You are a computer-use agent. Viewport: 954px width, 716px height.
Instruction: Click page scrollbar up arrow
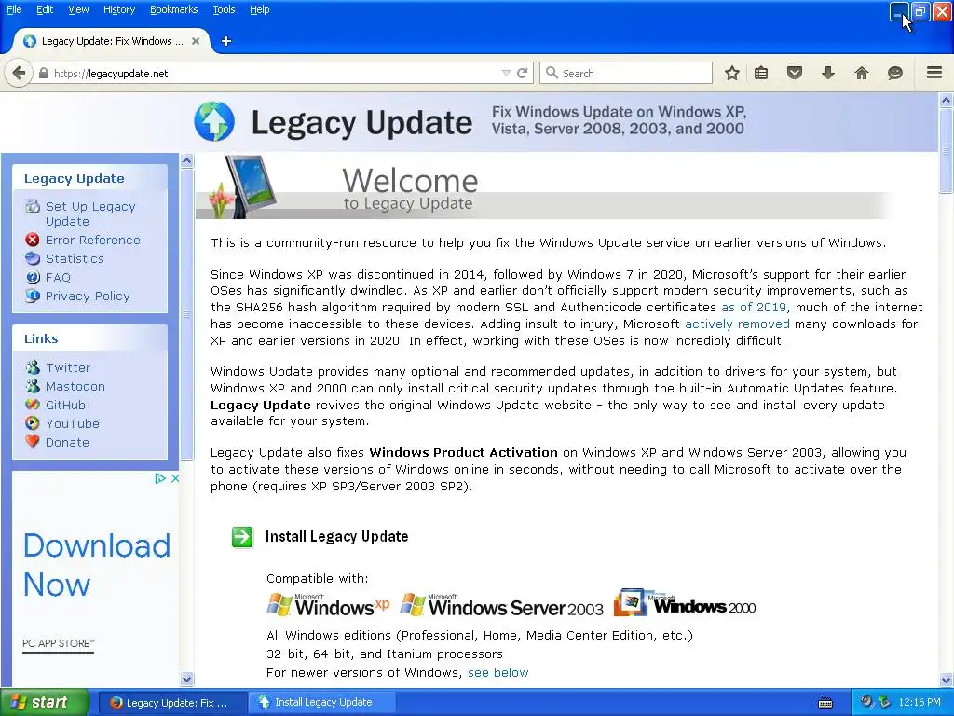tap(947, 100)
